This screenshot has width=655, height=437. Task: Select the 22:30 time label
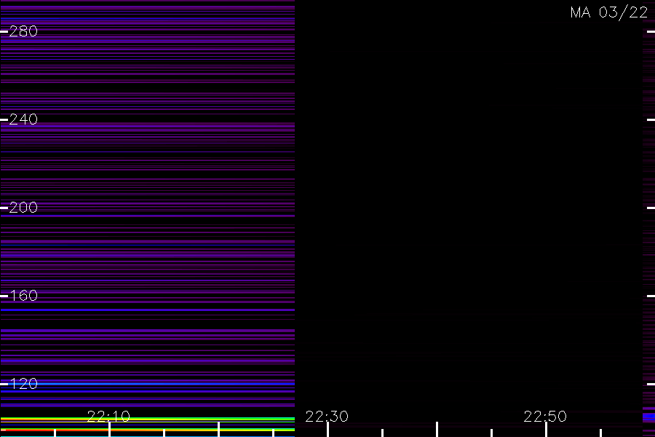coord(327,417)
